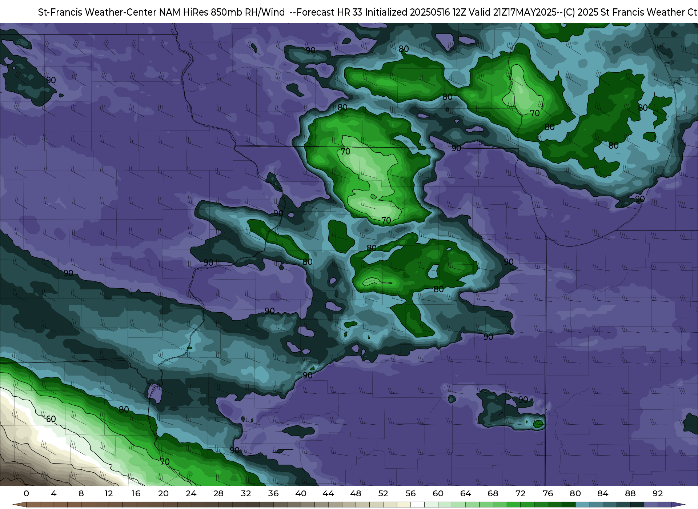Click the colorbar tick label "12"

tap(109, 494)
